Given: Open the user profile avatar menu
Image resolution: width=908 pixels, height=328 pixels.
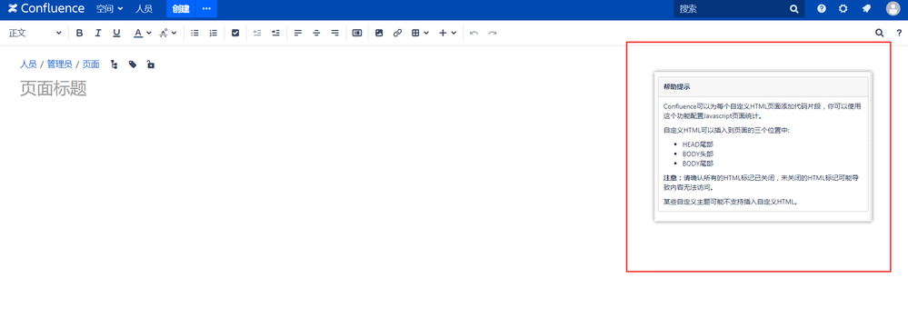Looking at the screenshot, I should [893, 9].
